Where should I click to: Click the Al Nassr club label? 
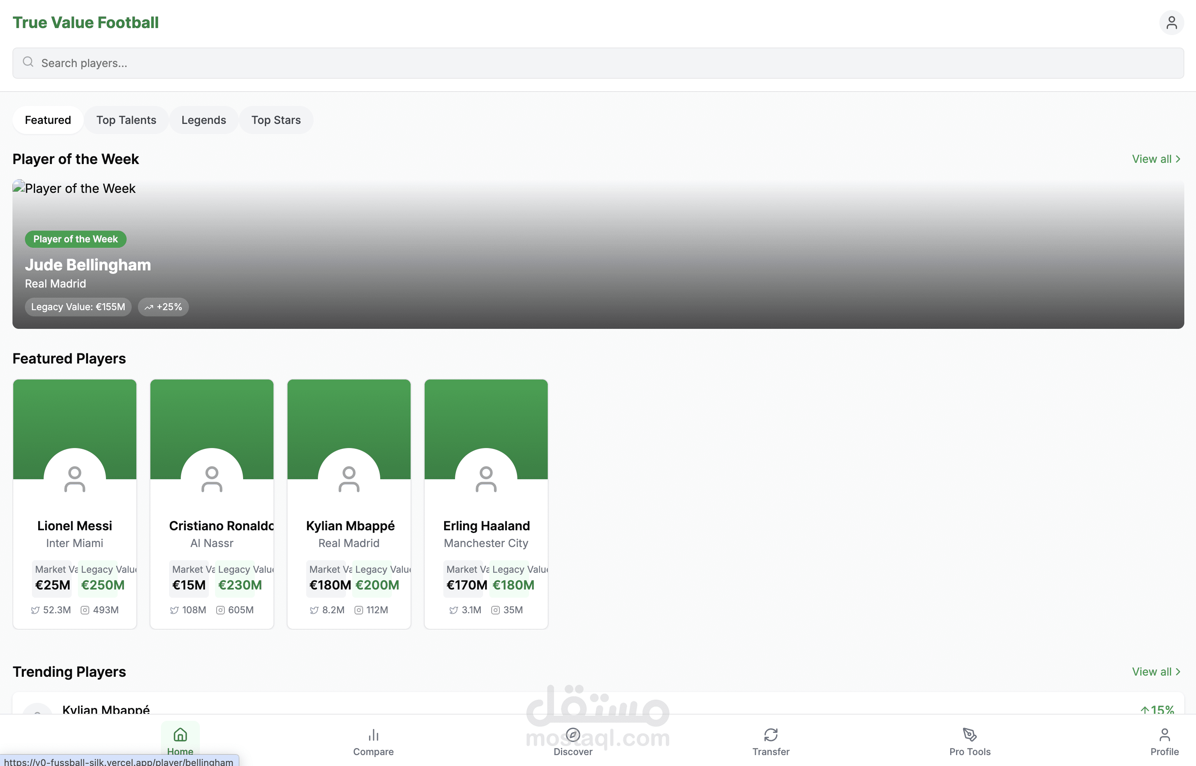pos(212,543)
